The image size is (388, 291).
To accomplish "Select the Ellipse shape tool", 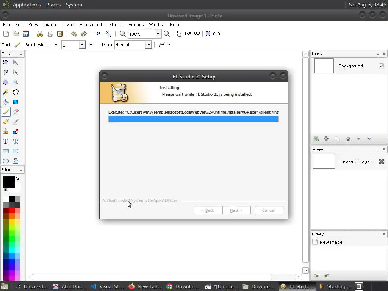I will pos(5,161).
